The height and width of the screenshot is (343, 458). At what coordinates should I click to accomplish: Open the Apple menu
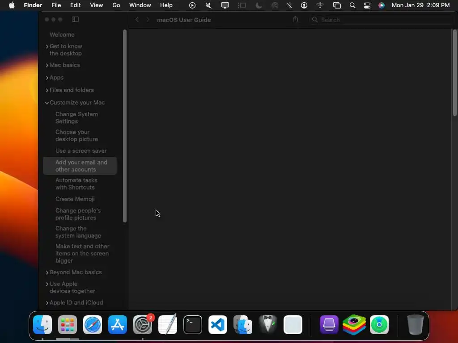(x=12, y=5)
